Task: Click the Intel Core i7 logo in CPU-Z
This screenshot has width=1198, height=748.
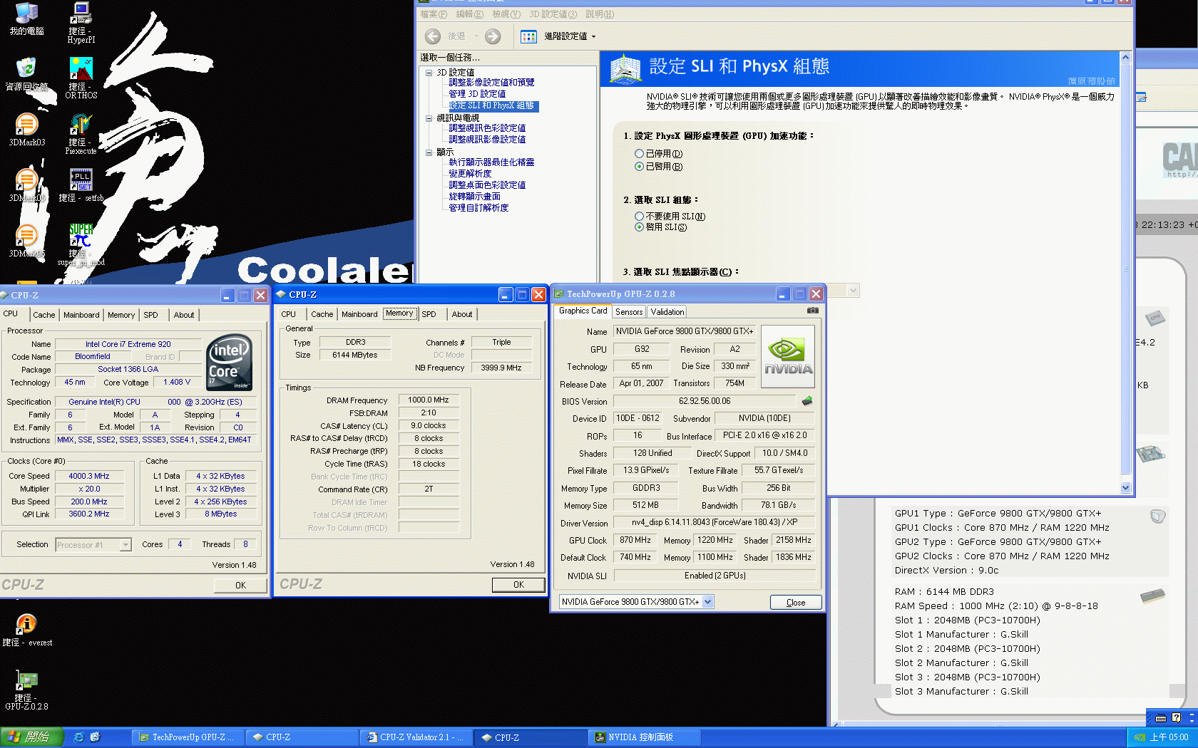Action: (230, 362)
